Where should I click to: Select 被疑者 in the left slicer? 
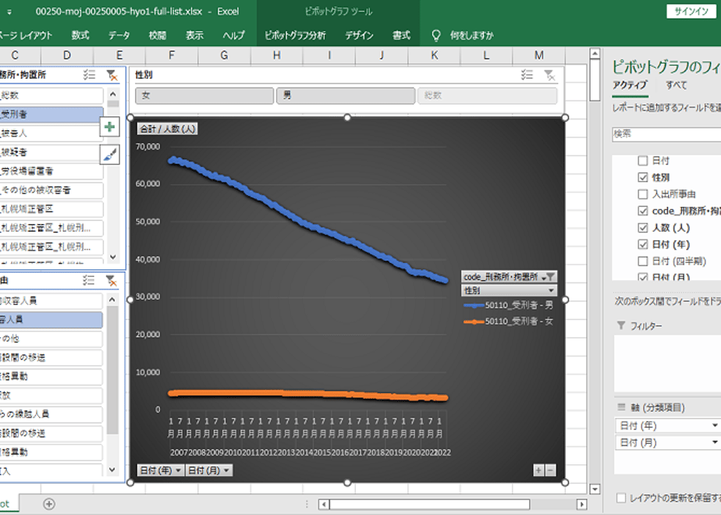click(x=51, y=152)
